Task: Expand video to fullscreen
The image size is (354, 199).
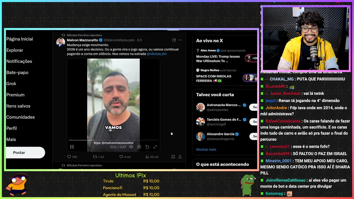Action: (x=155, y=147)
